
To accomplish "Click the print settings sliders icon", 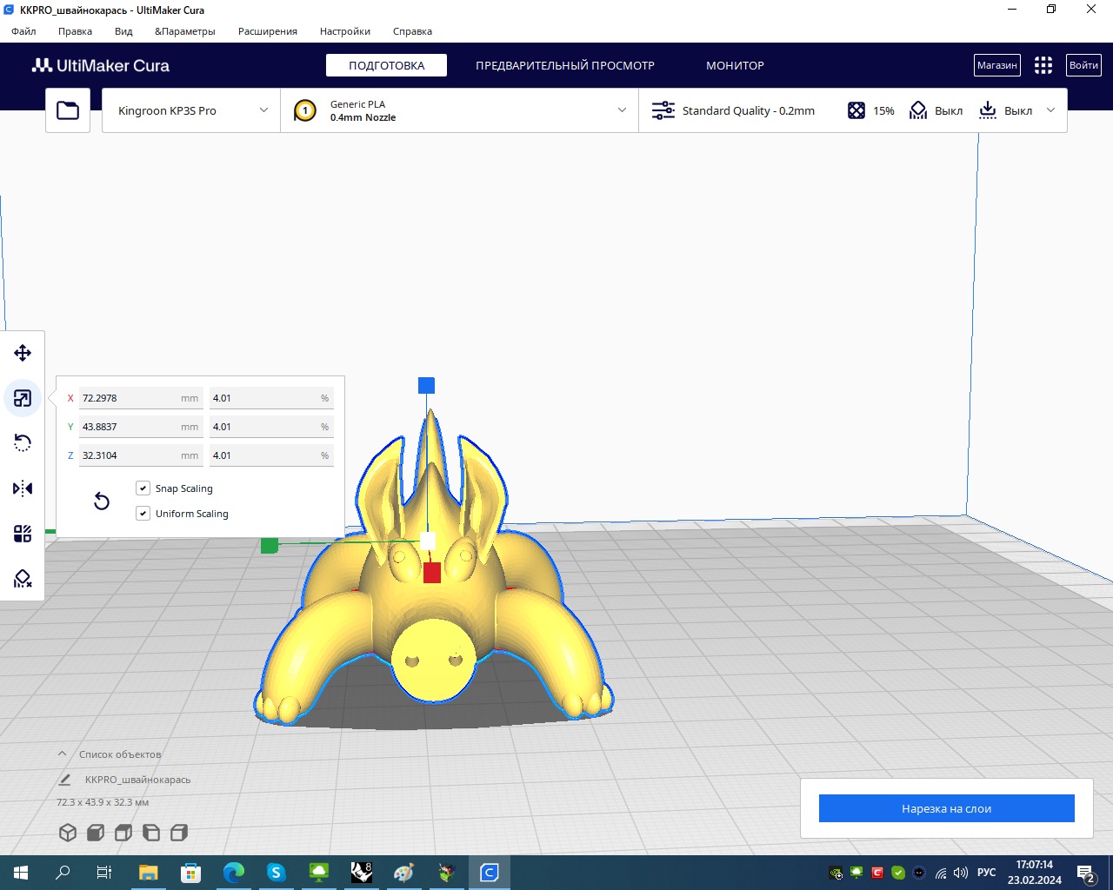I will tap(663, 110).
